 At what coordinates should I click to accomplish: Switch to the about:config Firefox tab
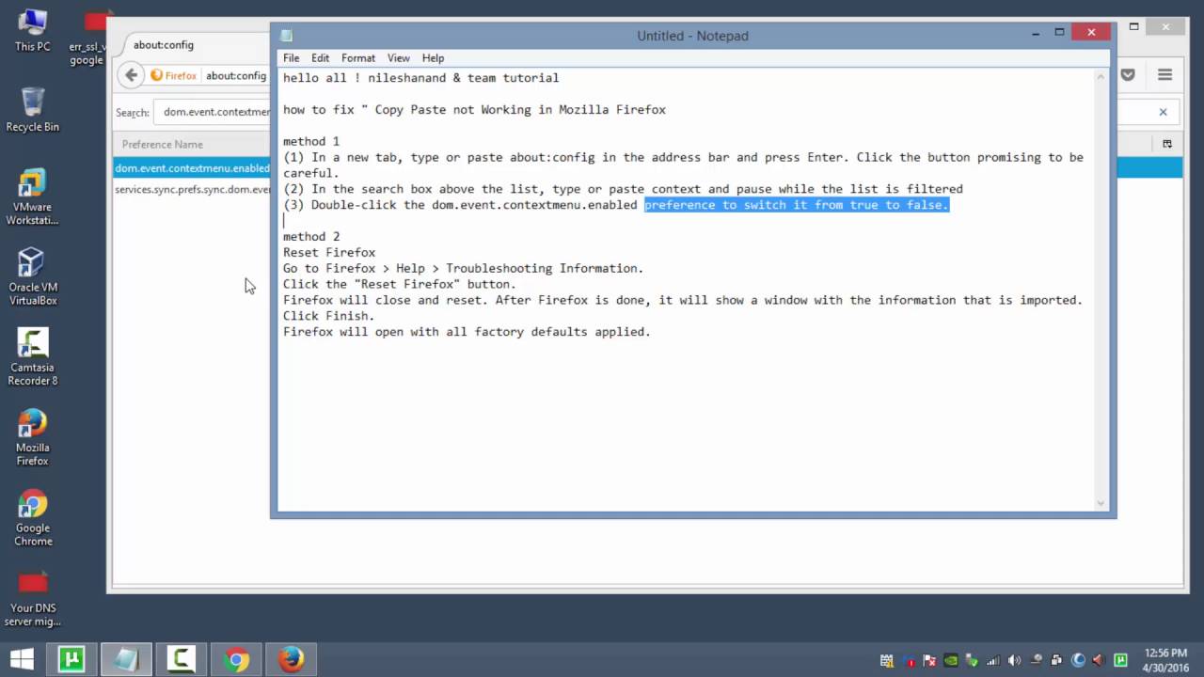click(188, 45)
